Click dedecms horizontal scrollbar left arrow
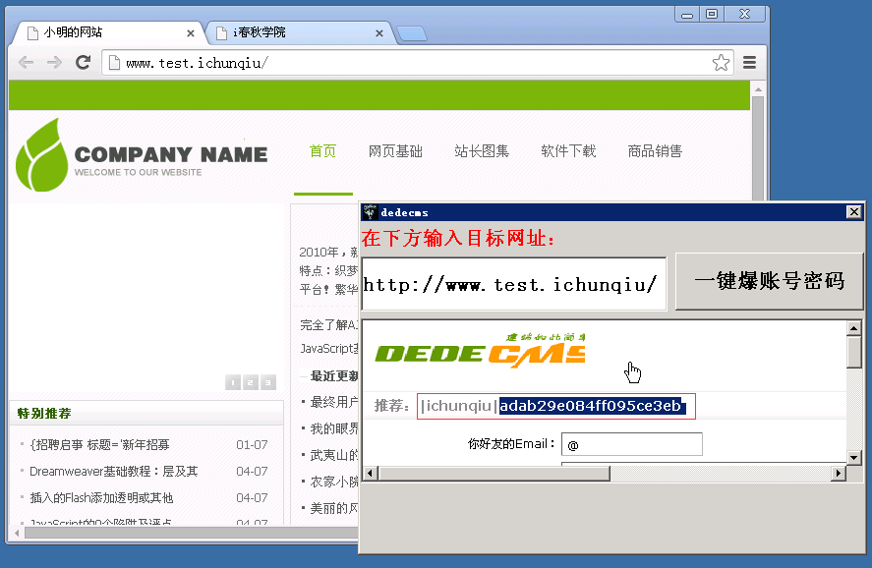Screen dimensions: 872x568 370,474
